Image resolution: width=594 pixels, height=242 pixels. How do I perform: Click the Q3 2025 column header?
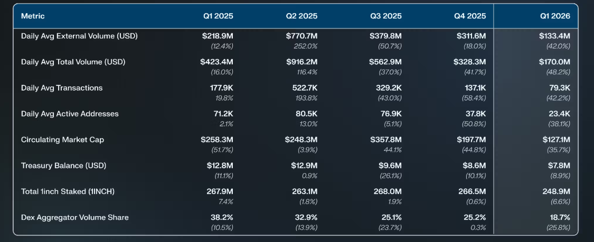[385, 16]
